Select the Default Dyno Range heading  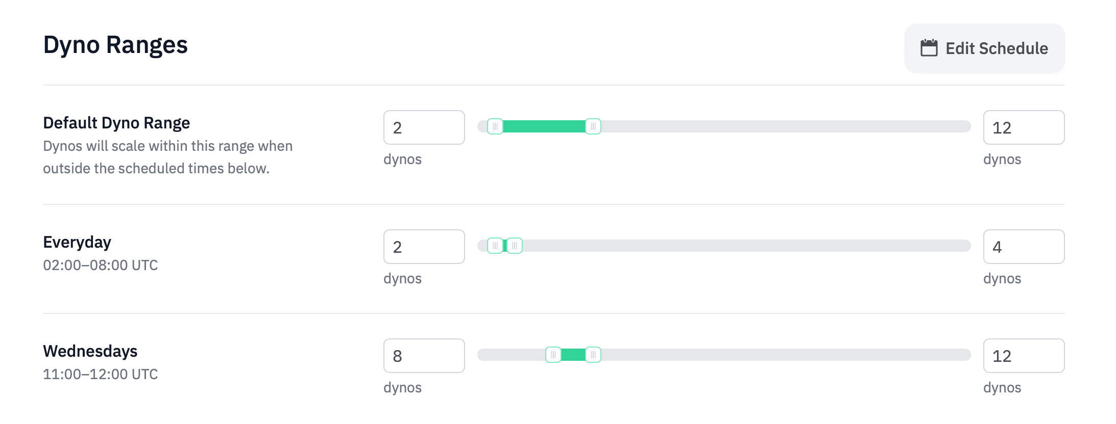click(116, 122)
